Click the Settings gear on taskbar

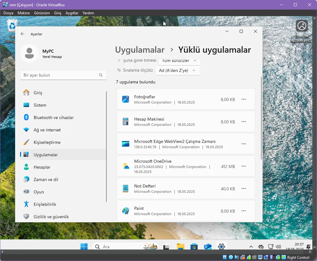click(221, 246)
